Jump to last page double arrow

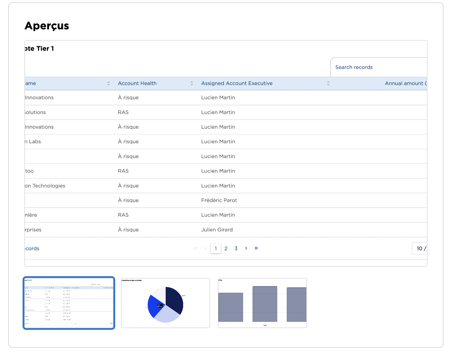[256, 248]
